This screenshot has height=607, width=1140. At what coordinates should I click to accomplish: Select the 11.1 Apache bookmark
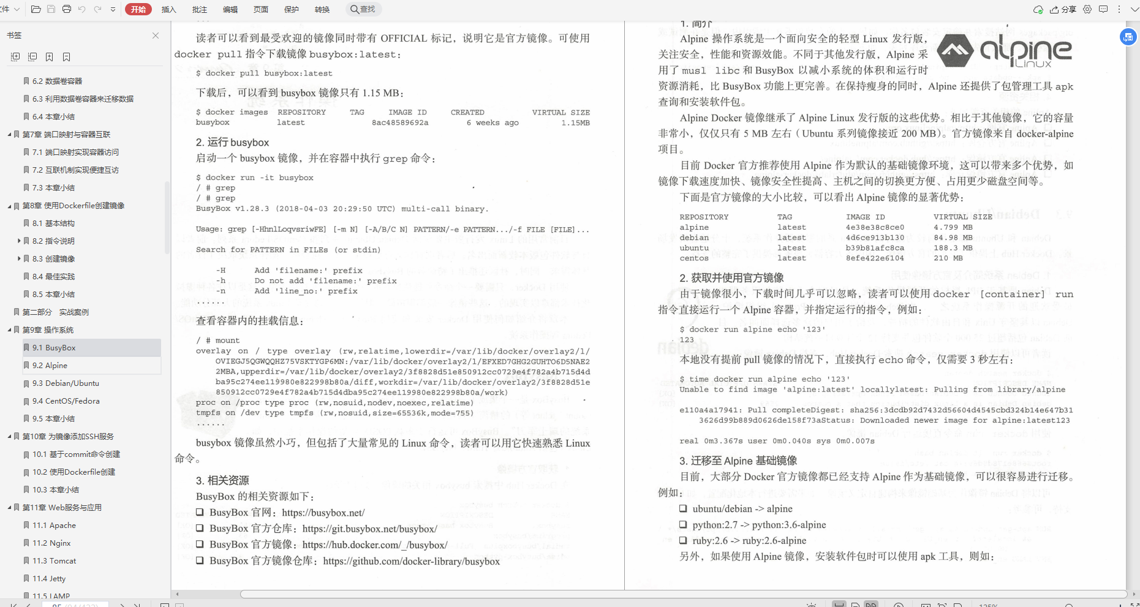click(54, 525)
